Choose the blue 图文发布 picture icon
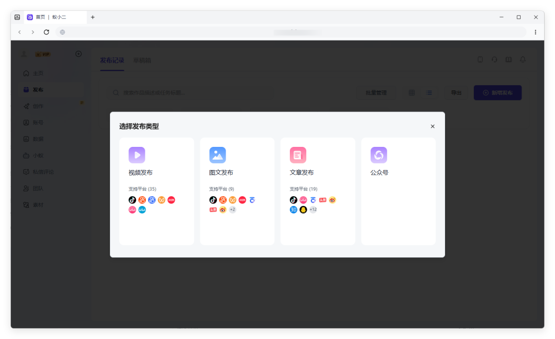Screen dimensions: 555x339 pyautogui.click(x=217, y=155)
